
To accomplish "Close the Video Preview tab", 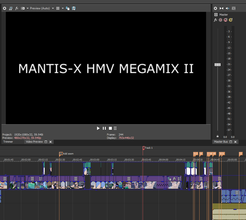I will (x=51, y=142).
